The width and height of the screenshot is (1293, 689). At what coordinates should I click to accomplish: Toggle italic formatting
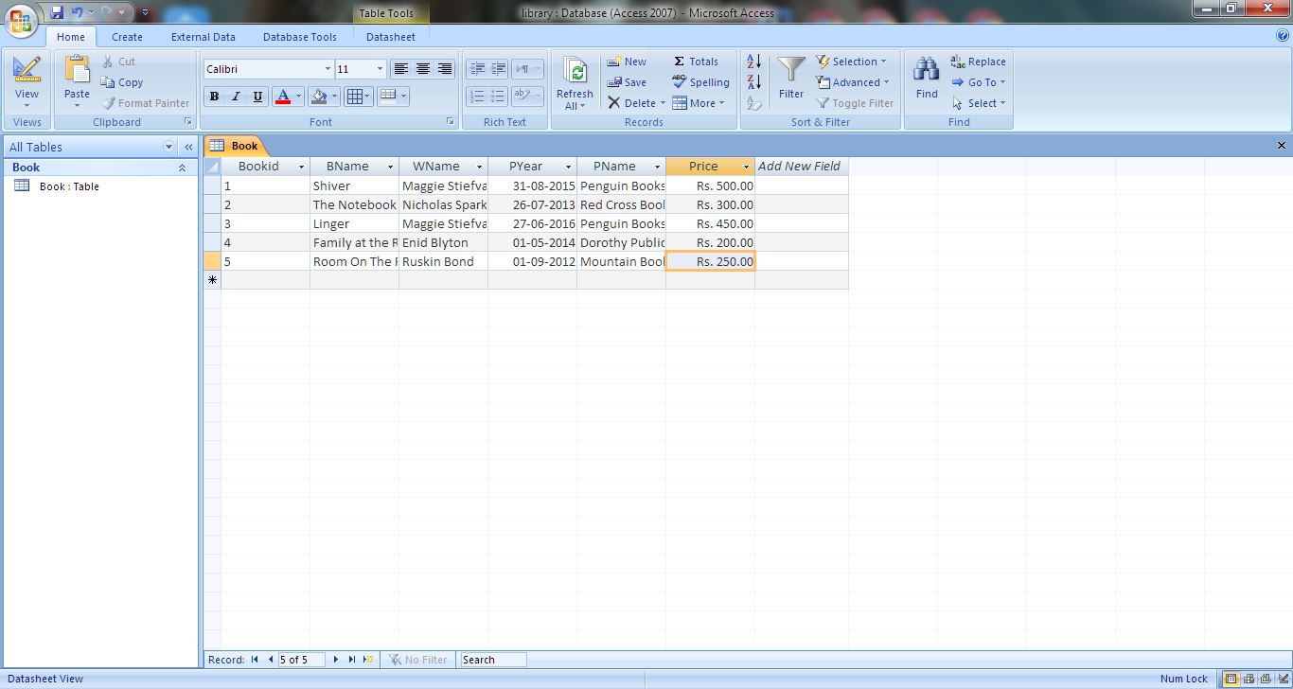pos(236,96)
